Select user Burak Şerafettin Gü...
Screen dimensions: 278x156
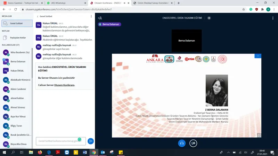point(17,135)
